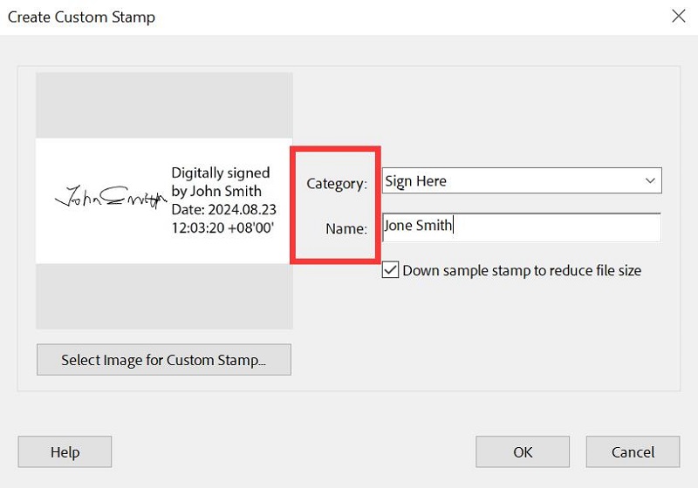698x488 pixels.
Task: Click the Name field containing Jone Smith
Action: click(x=522, y=227)
